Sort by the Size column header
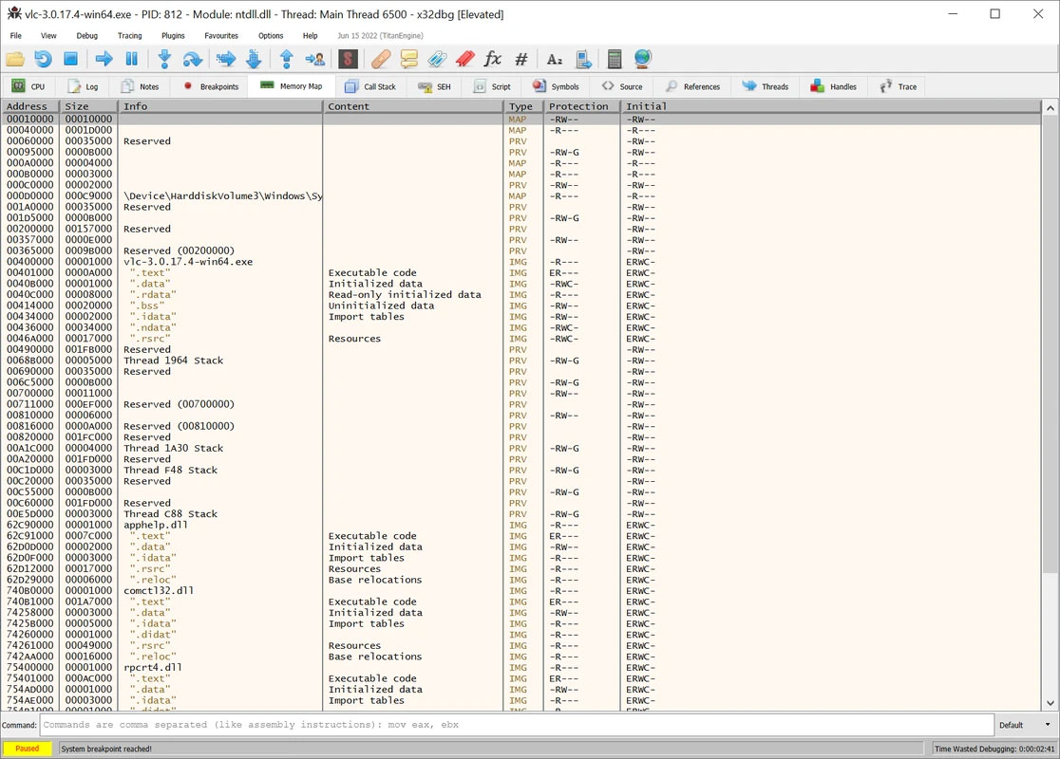 [x=88, y=106]
